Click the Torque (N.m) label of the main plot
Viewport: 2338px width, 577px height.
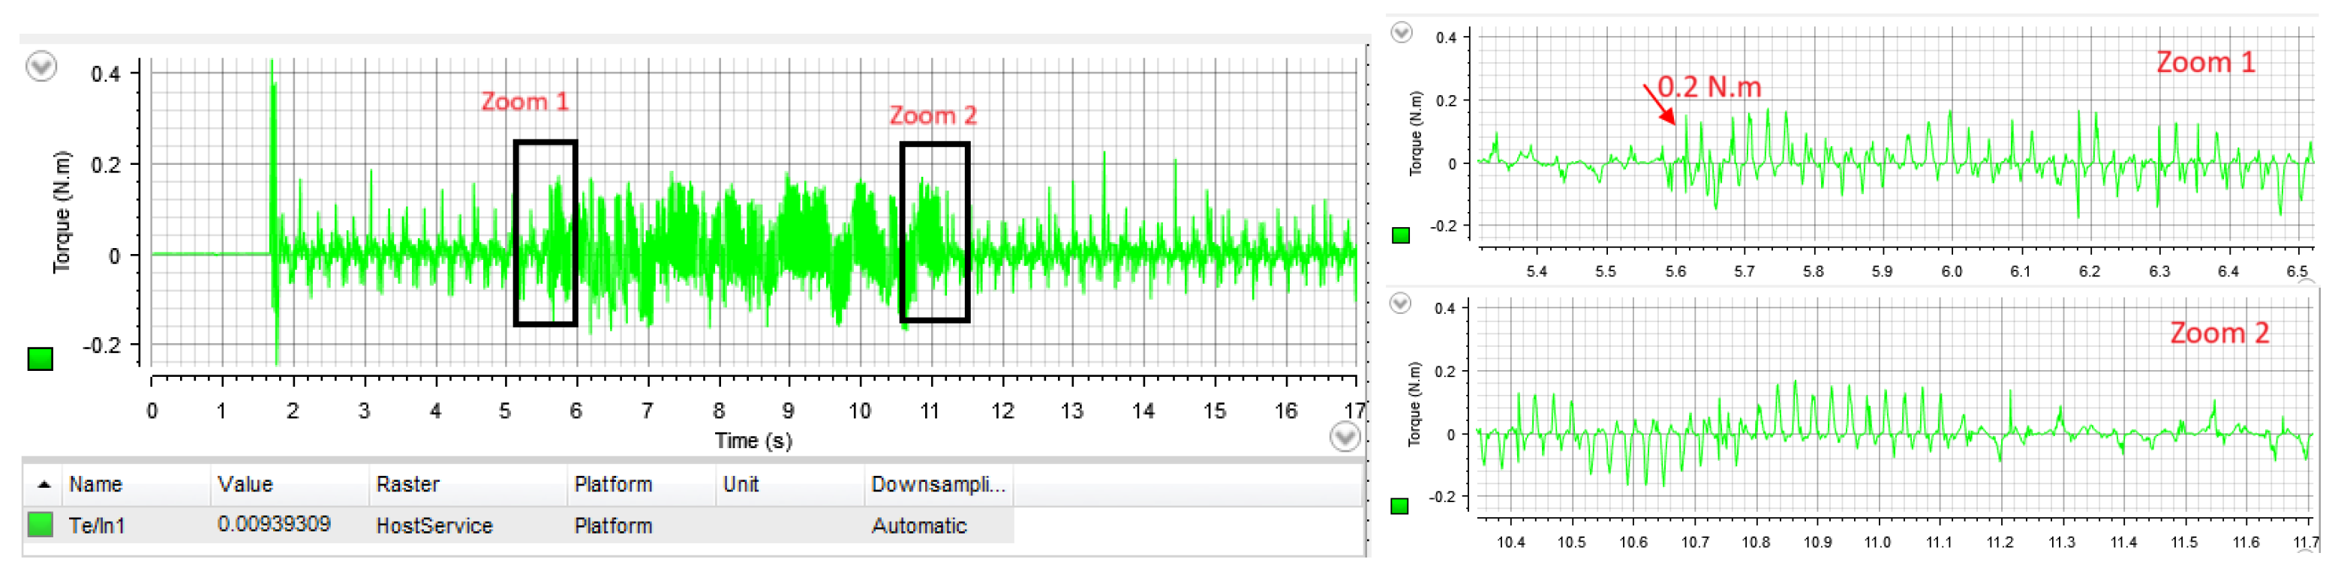tap(62, 211)
